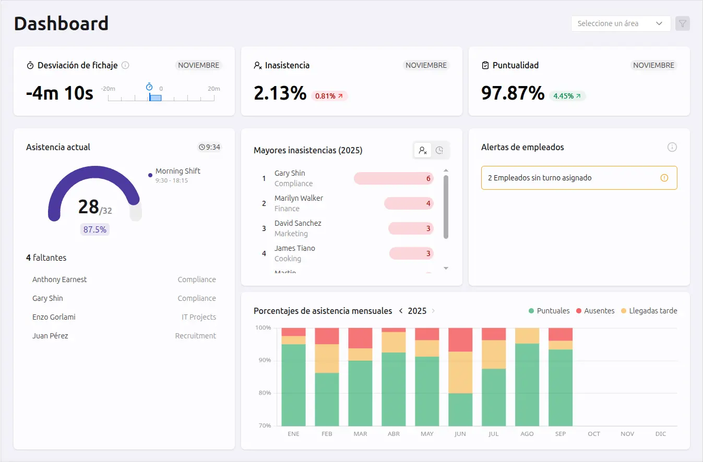Click the filter funnel icon top right
703x462 pixels.
683,23
